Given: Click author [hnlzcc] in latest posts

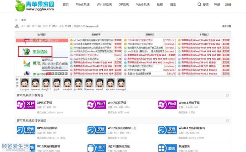Looking at the screenshot, I should click(118, 55).
